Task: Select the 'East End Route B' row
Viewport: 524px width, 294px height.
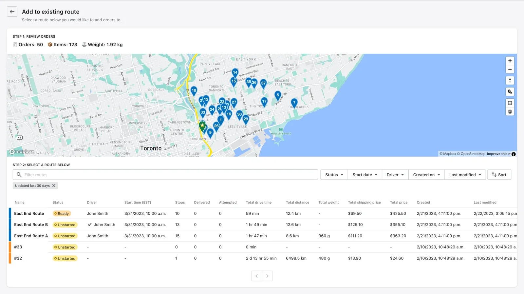Action: coord(263,225)
